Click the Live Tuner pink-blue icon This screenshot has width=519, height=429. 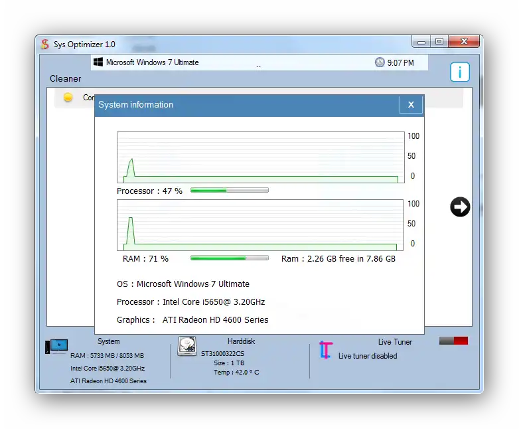coord(325,350)
